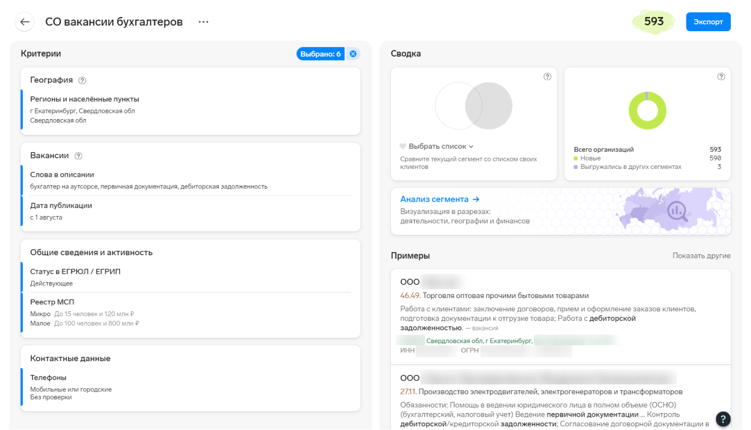Click the Выбрано: 6 badge

point(320,53)
